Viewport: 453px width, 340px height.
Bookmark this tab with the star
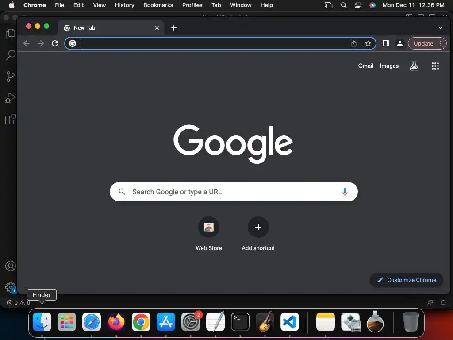(368, 44)
